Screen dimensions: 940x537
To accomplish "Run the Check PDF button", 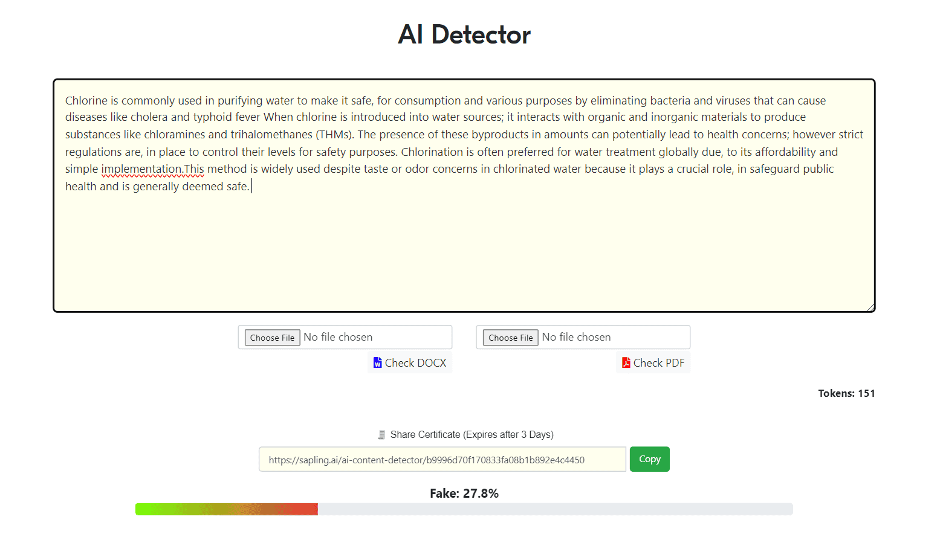I will coord(653,363).
